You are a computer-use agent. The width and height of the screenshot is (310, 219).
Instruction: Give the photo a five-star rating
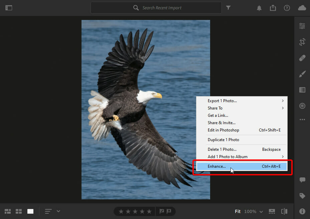tap(148, 211)
